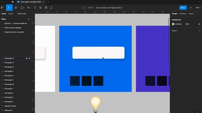Image resolution: width=202 pixels, height=113 pixels.
Task: Add a new page with plus icon
Action: click(29, 19)
